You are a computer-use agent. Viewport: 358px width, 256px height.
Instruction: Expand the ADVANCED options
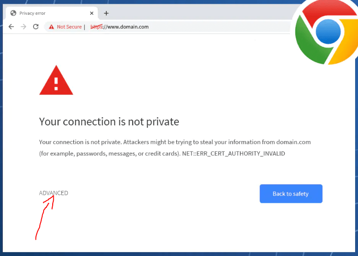(54, 193)
